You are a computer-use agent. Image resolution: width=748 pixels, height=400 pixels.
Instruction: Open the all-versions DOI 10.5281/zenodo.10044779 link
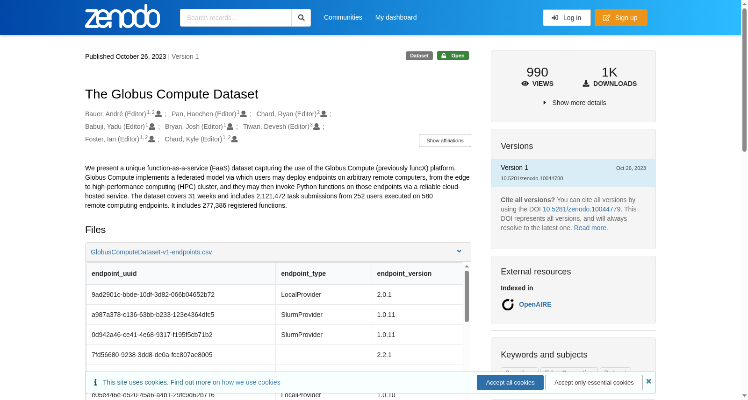click(582, 209)
